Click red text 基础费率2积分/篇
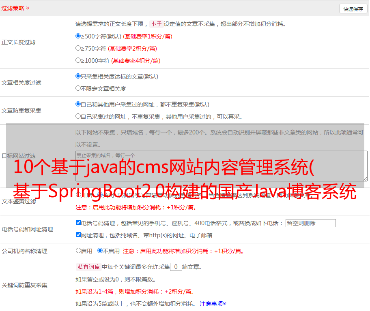This screenshot has height=311, width=370. (x=132, y=49)
